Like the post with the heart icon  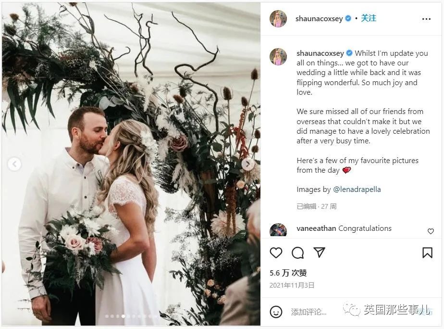(276, 252)
